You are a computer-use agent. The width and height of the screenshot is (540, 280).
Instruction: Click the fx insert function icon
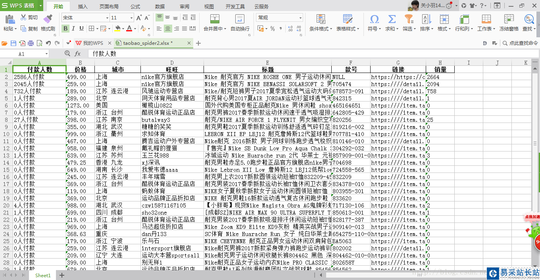tap(78, 54)
